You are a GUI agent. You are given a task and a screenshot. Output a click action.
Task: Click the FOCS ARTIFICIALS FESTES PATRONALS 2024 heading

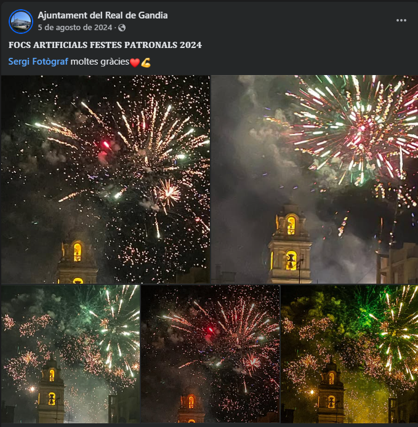coord(105,45)
